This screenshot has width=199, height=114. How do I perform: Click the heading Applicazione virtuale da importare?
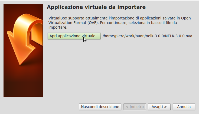(x=96, y=7)
